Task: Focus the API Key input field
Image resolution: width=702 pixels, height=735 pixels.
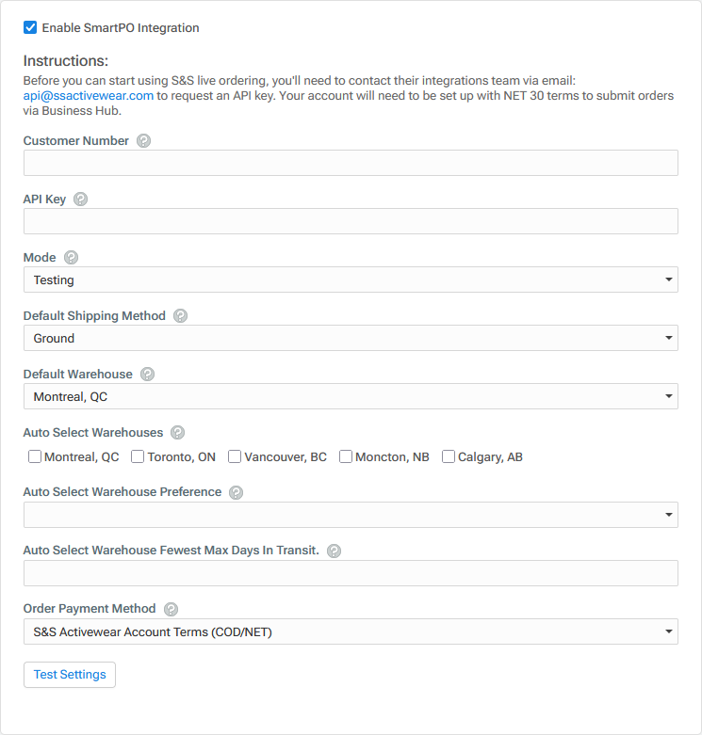Action: pyautogui.click(x=351, y=221)
